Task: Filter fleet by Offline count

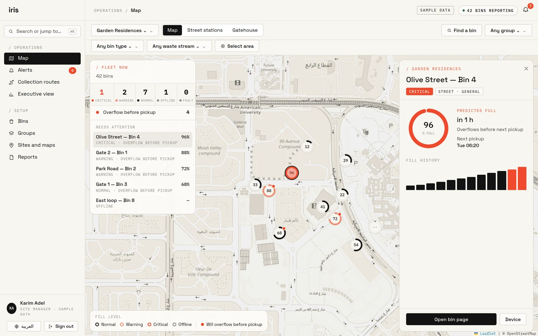Action: tap(166, 95)
